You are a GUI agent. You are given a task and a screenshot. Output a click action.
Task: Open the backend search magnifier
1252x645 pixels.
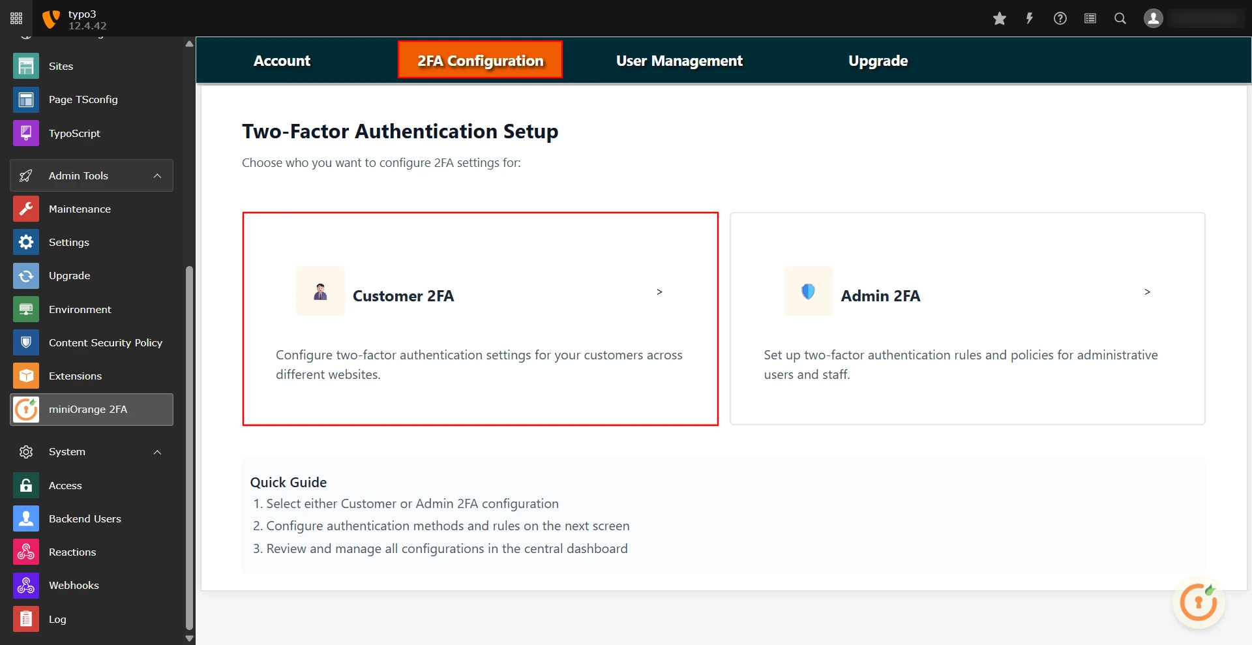click(1120, 18)
